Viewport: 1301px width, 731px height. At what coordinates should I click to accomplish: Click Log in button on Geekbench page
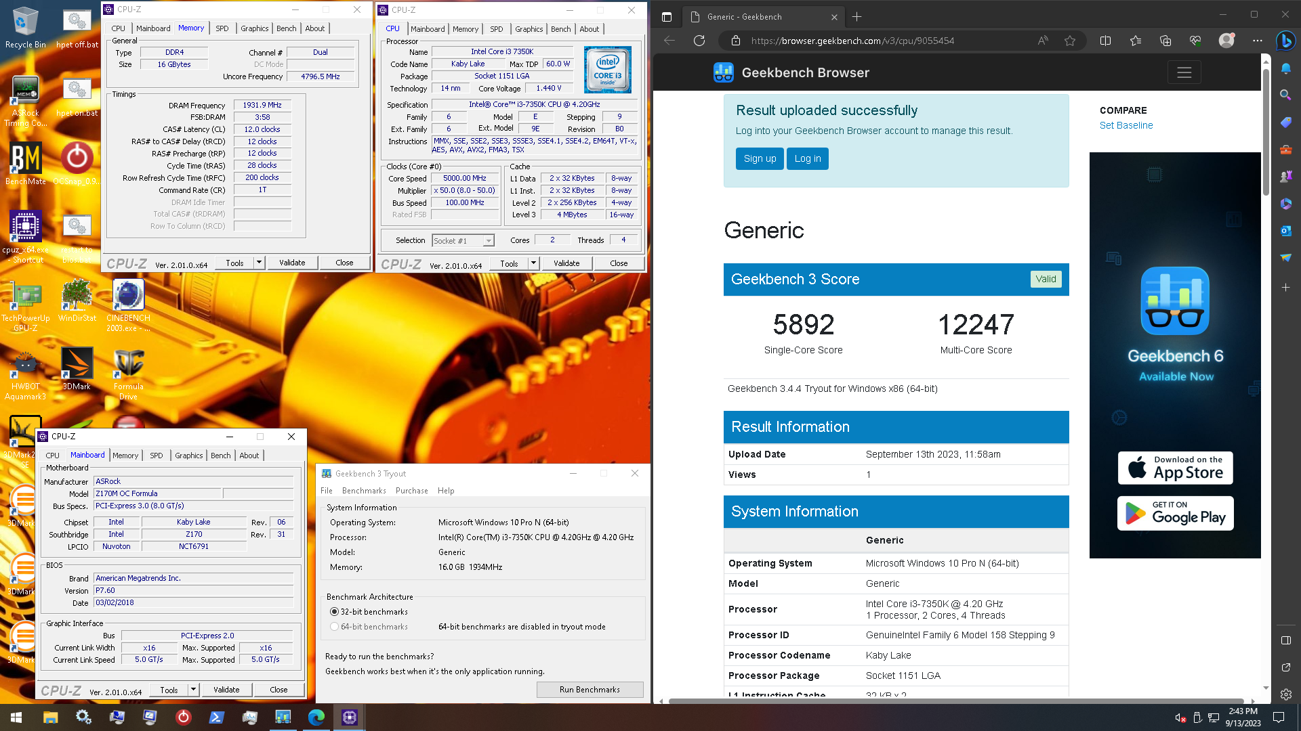point(807,158)
